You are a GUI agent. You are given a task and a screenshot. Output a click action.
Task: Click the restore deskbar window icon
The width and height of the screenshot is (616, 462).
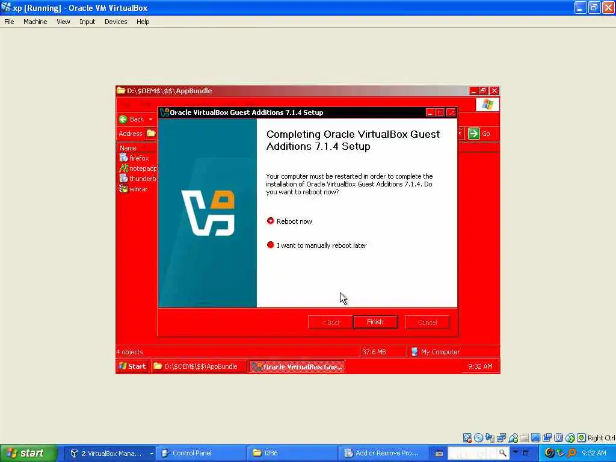(526, 453)
